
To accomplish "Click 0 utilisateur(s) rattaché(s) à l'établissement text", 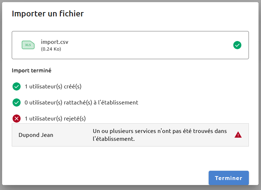I will point(82,103).
